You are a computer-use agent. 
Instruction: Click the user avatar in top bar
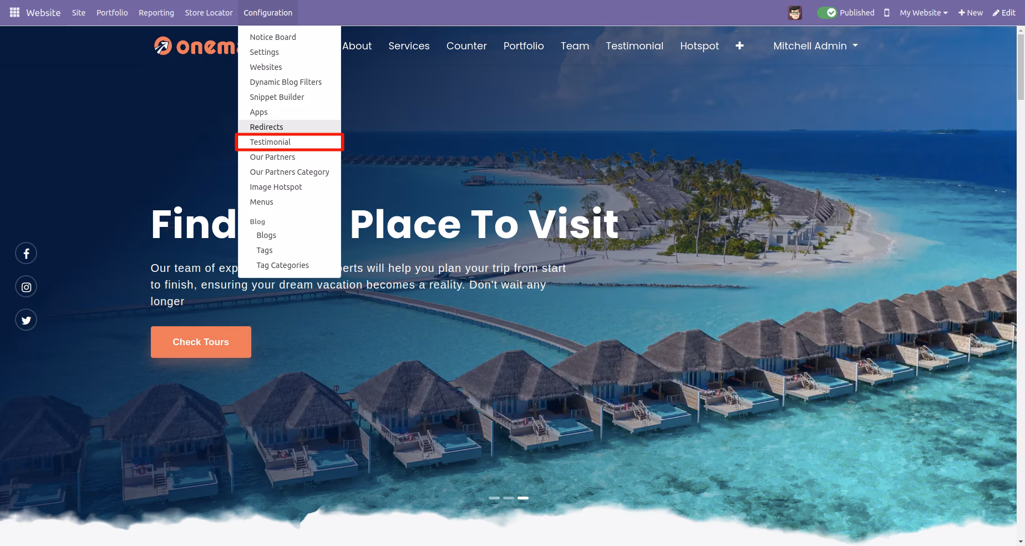click(x=795, y=13)
